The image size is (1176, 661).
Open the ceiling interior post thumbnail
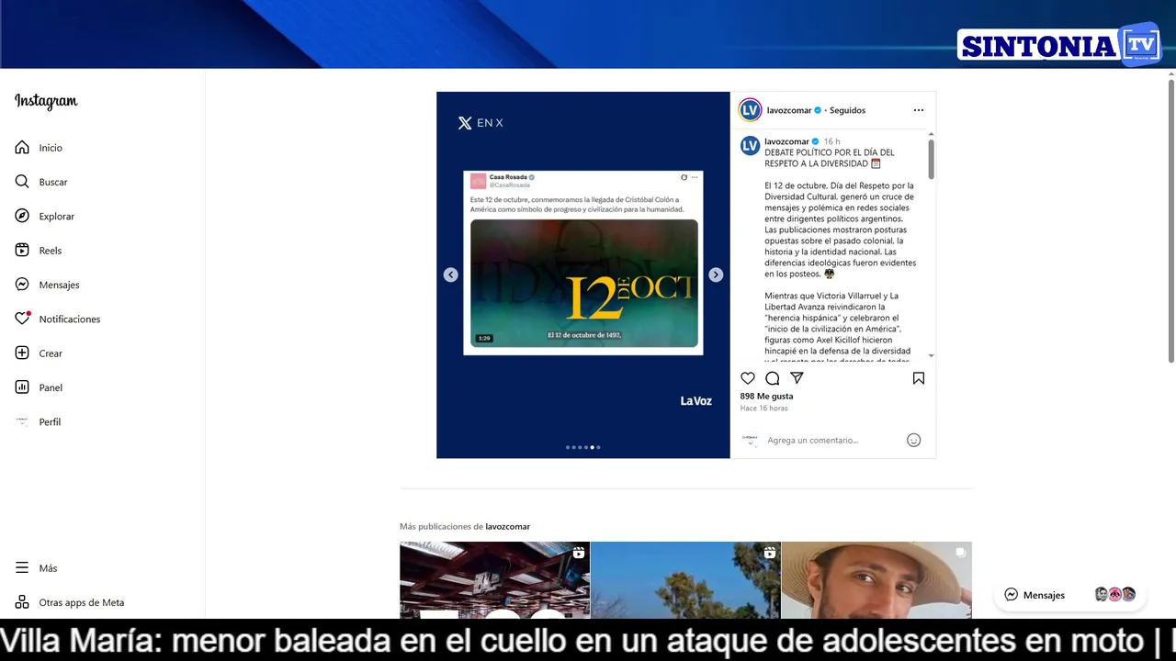pyautogui.click(x=494, y=580)
